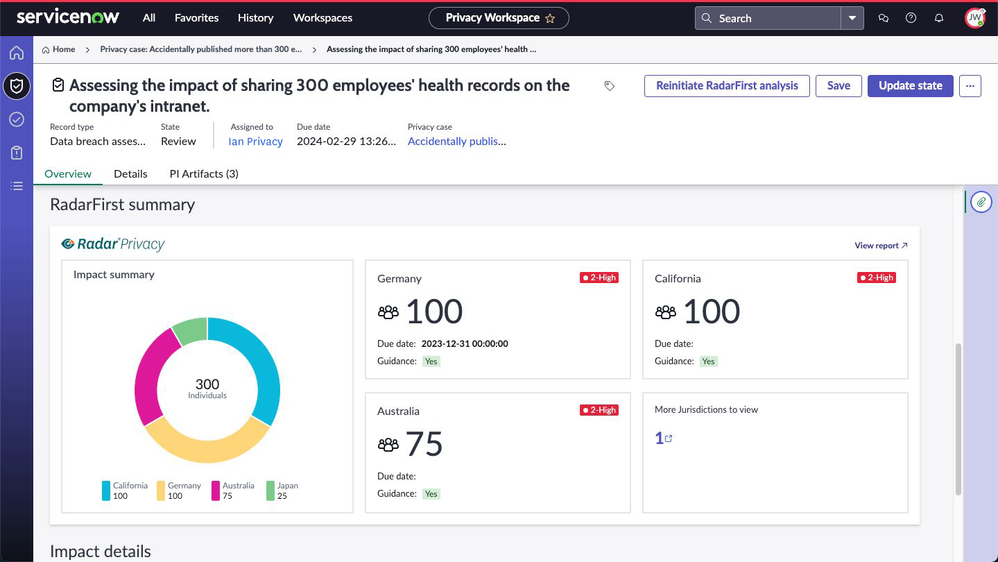Click the yellow Germany legend swatch
This screenshot has height=562, width=998.
tap(161, 491)
